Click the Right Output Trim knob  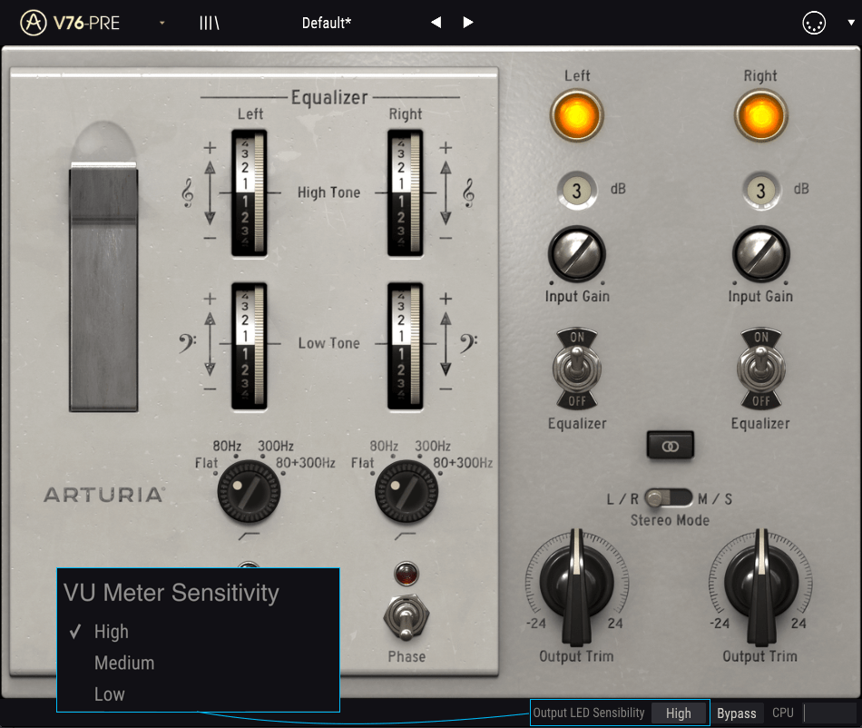761,585
